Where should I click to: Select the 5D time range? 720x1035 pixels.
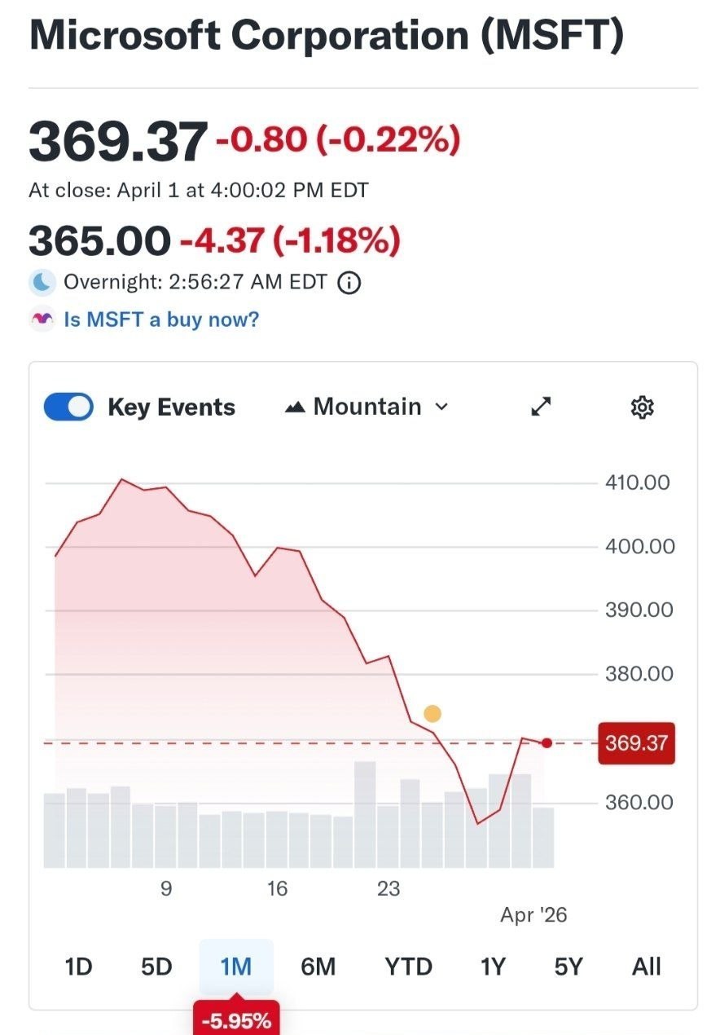156,967
